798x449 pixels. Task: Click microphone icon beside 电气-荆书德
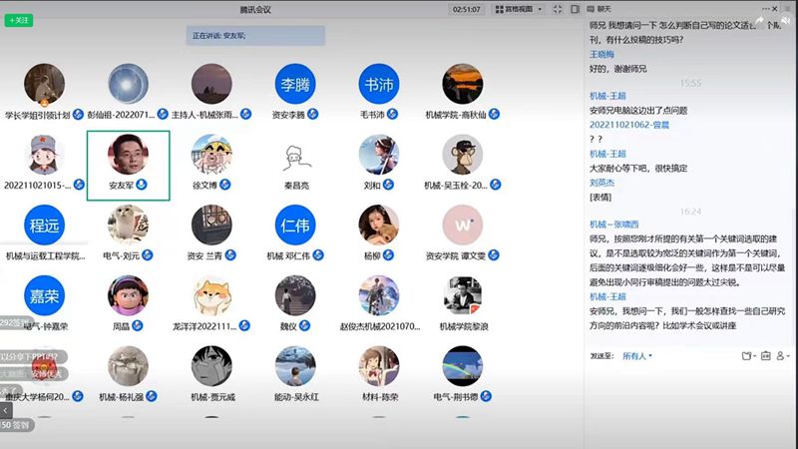click(486, 396)
